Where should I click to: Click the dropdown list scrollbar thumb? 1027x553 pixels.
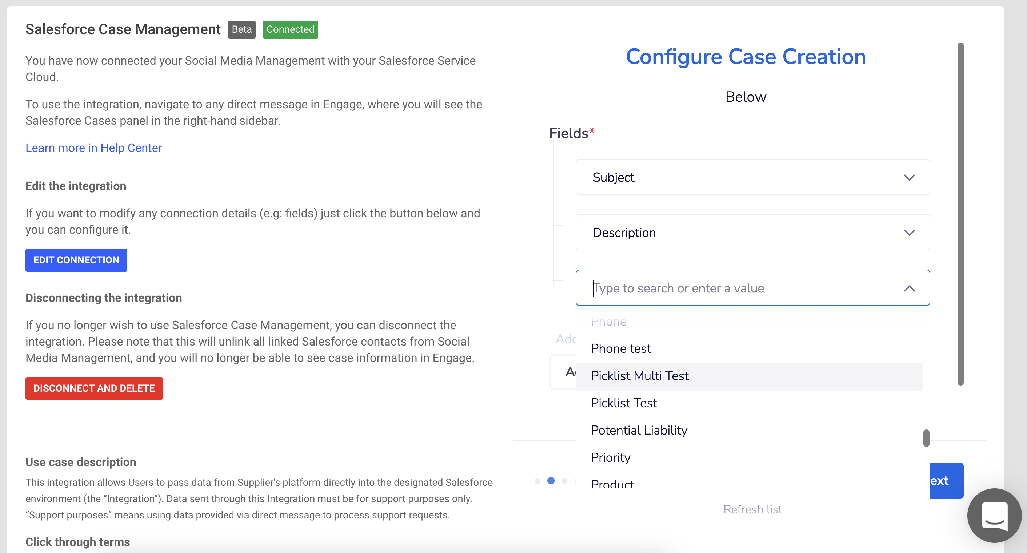click(x=926, y=438)
